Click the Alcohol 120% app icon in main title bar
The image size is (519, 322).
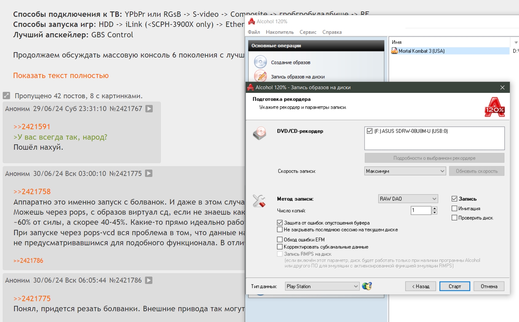click(252, 21)
